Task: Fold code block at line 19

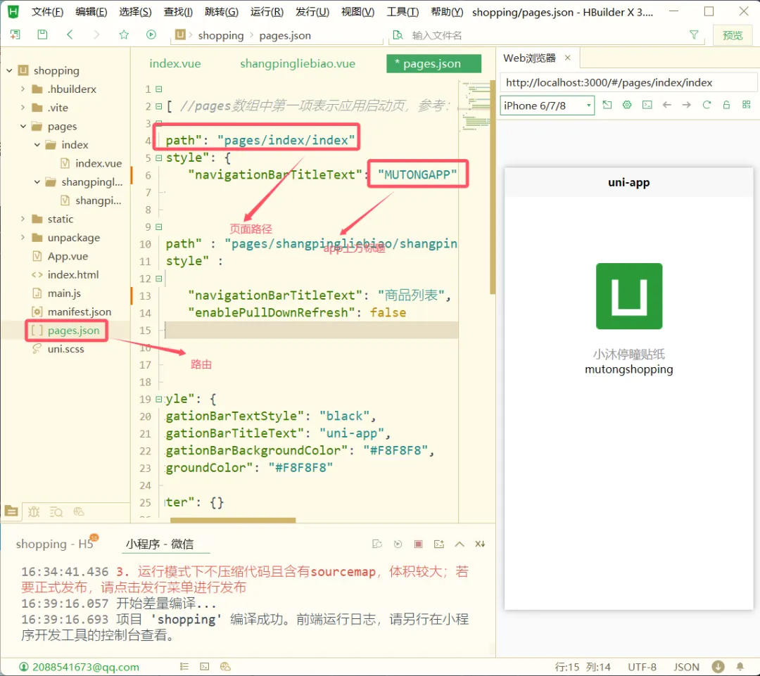Action: tap(158, 400)
